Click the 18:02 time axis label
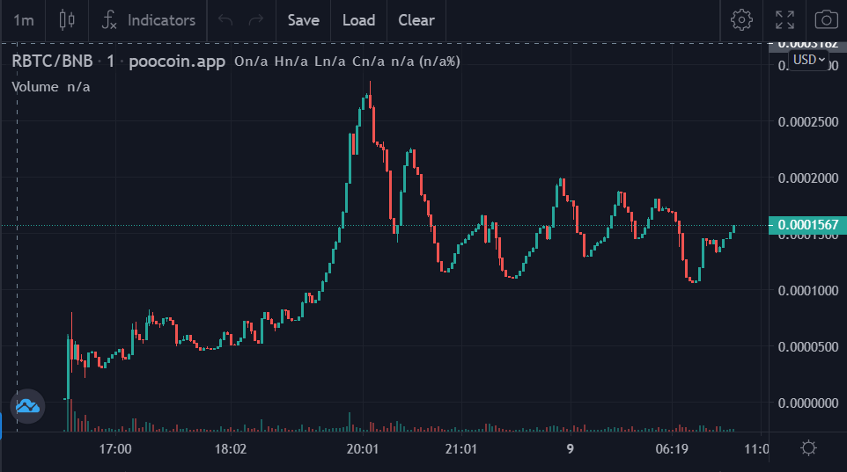Image resolution: width=847 pixels, height=472 pixels. [x=231, y=449]
